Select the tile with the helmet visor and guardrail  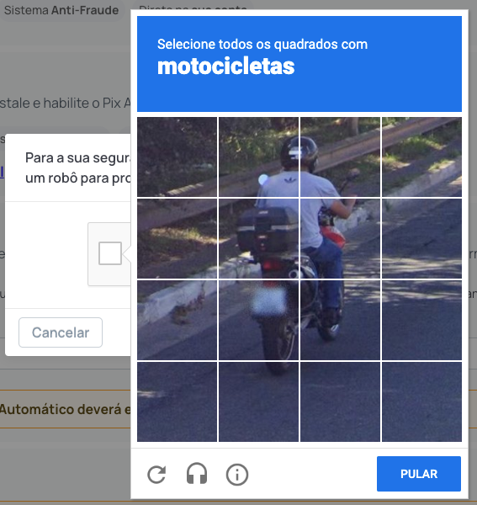340,157
